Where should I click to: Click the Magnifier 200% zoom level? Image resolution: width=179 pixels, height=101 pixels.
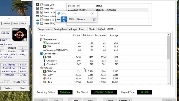(x=72, y=19)
